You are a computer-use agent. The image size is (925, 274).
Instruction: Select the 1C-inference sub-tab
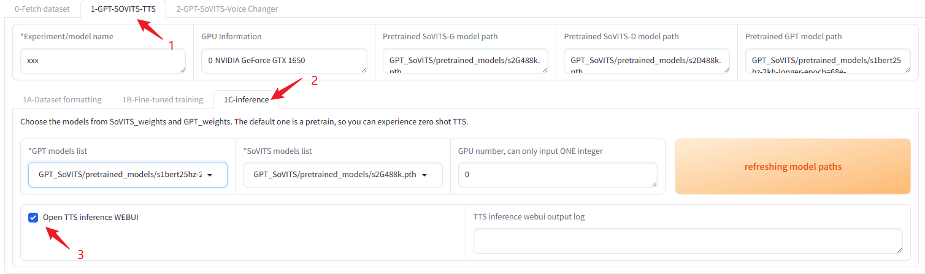pos(246,99)
